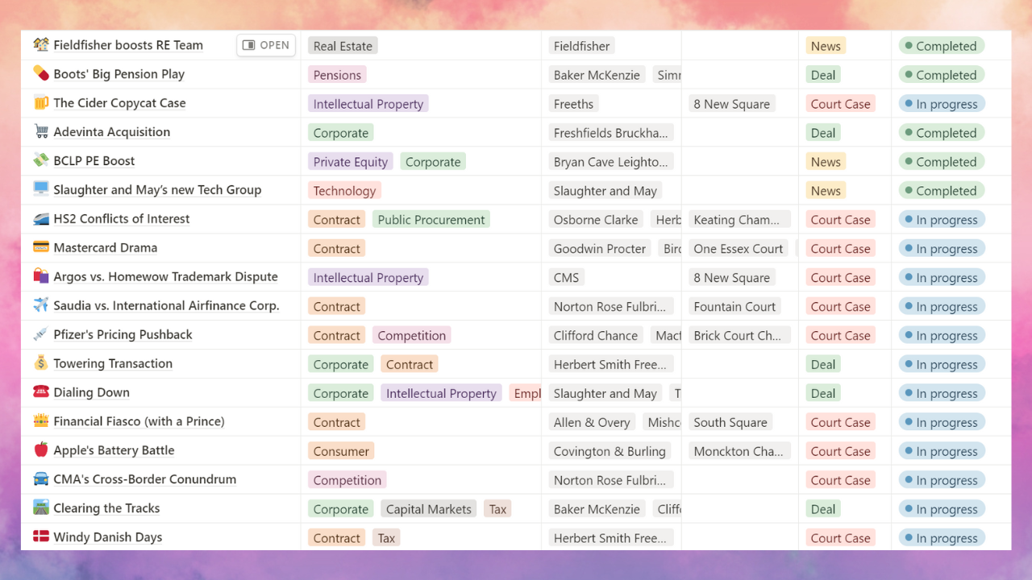
Task: Click the crown icon beside Financial Fiasco
Action: (41, 422)
